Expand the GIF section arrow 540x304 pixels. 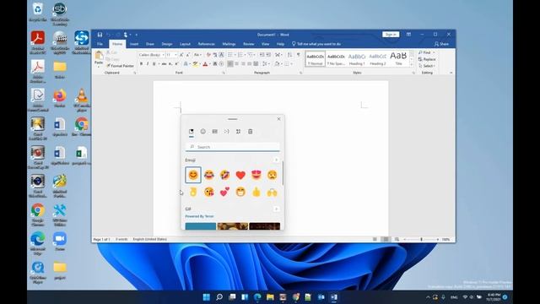pos(276,209)
